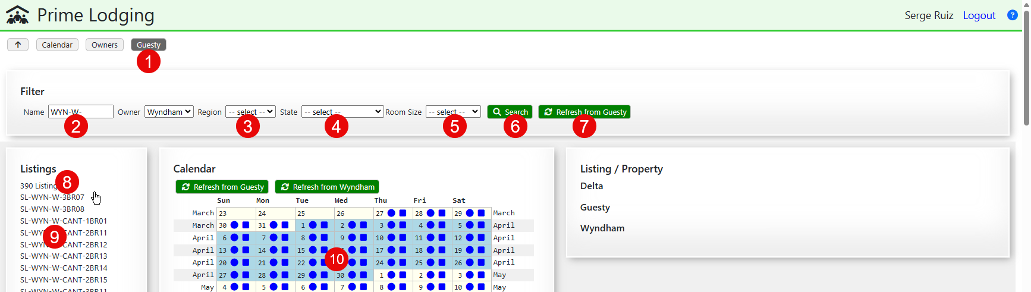Click the Name filter input field

pyautogui.click(x=81, y=112)
